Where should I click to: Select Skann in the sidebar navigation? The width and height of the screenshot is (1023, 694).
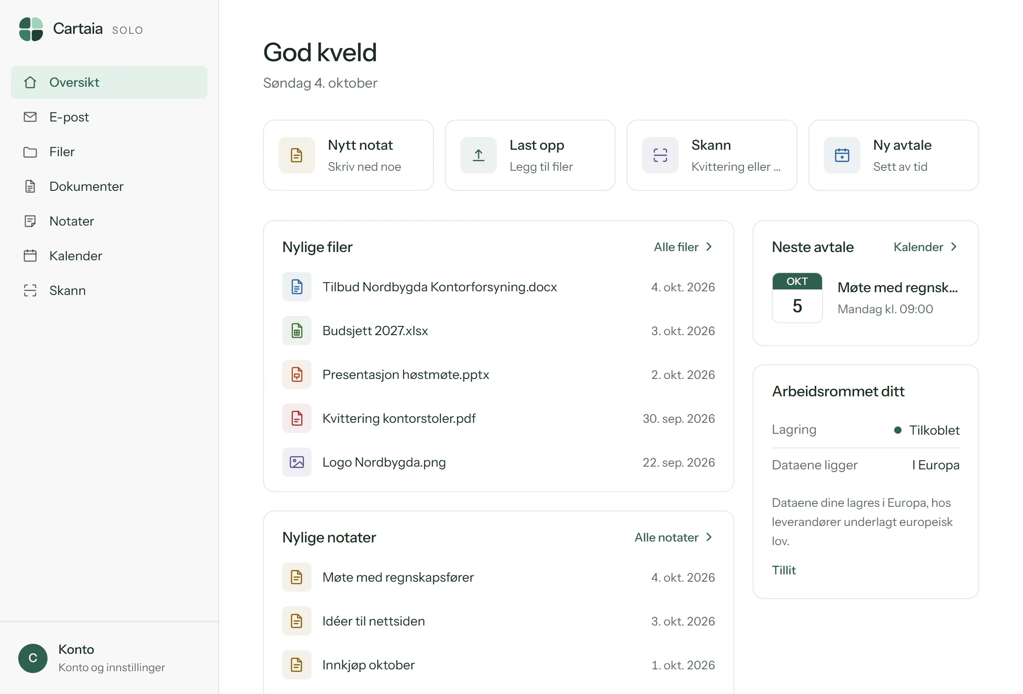coord(109,290)
